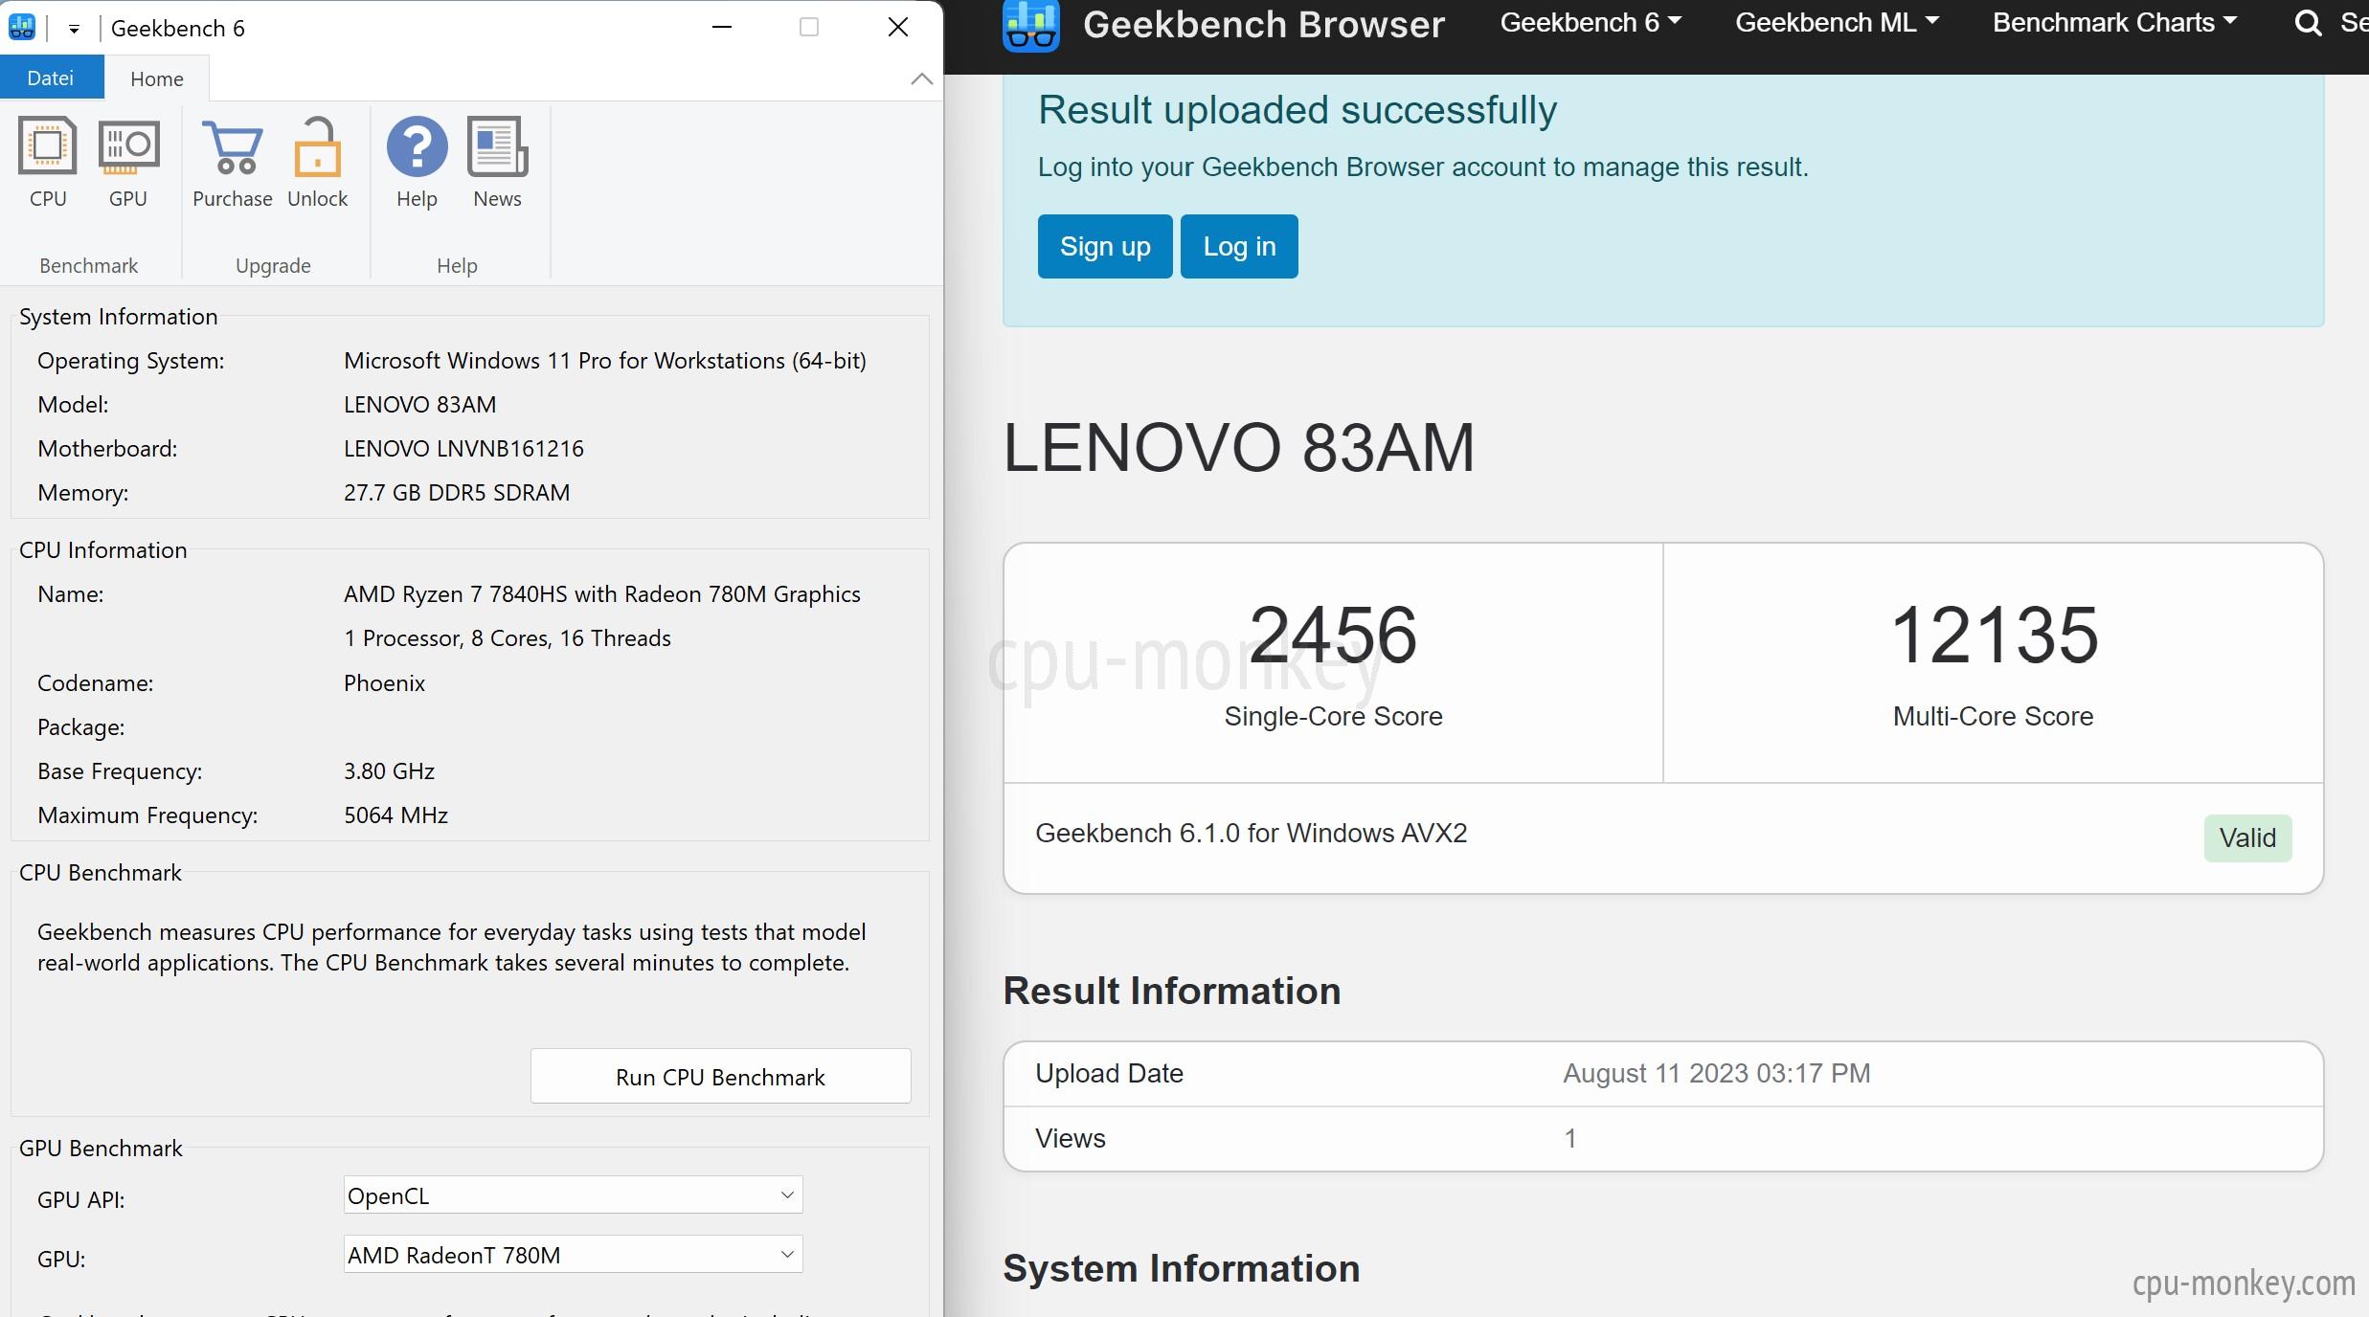Viewport: 2369px width, 1317px height.
Task: Click the Geekbench Browser logo icon
Action: point(1030,25)
